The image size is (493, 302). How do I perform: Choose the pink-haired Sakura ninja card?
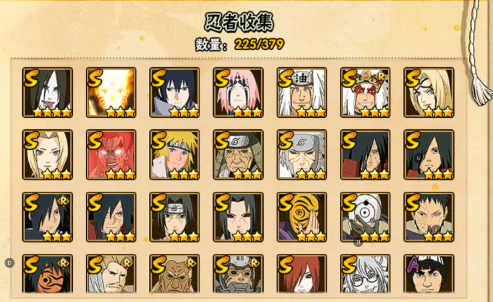(238, 93)
